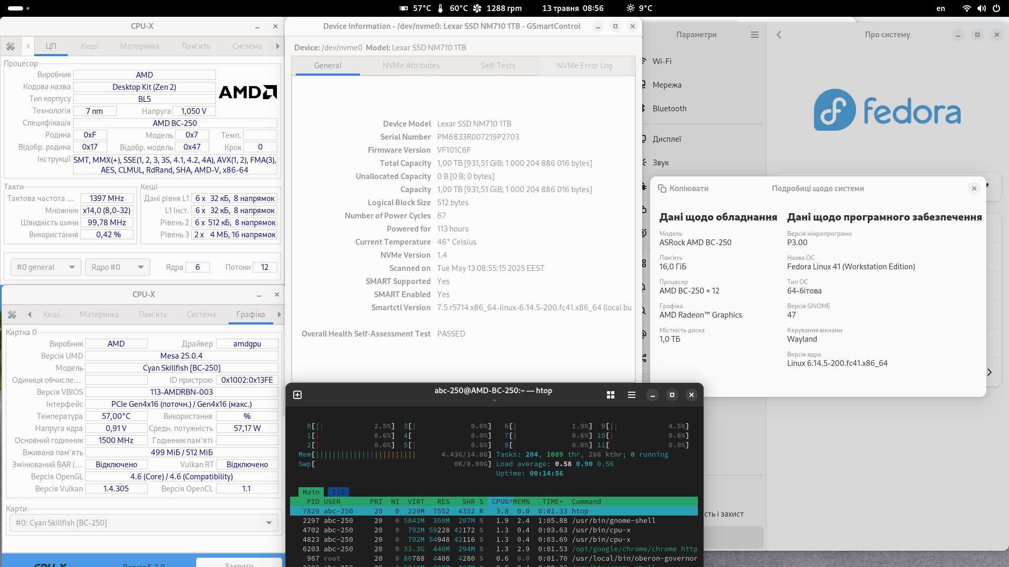This screenshot has width=1009, height=567.
Task: Open the terminal grid overview icon
Action: 611,395
